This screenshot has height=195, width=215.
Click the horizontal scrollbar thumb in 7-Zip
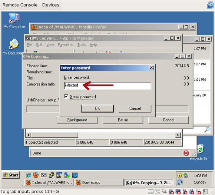point(55,135)
